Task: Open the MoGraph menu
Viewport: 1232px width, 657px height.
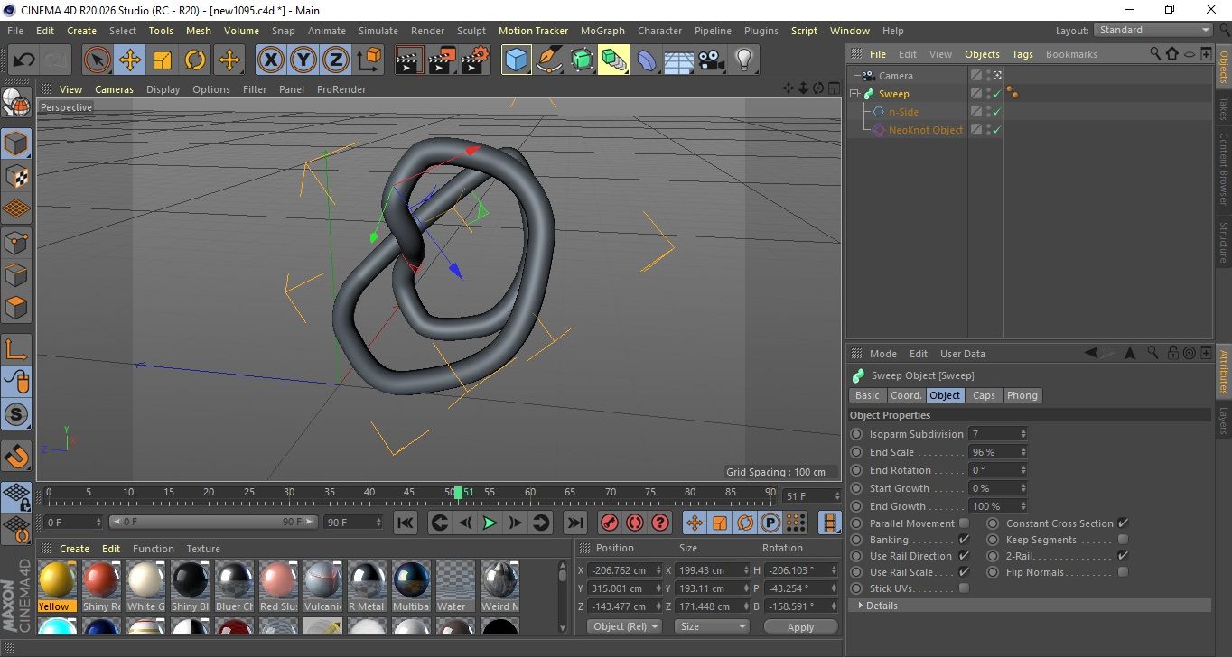Action: 602,31
